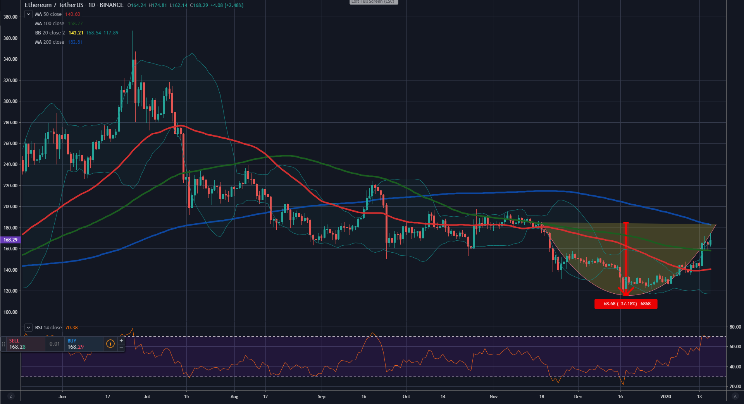Collapse the RSI indicator legend chevron
The width and height of the screenshot is (744, 404).
tap(28, 328)
